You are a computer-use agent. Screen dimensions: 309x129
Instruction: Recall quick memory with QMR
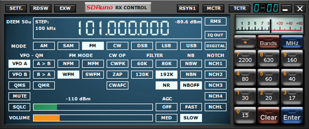coord(44,85)
